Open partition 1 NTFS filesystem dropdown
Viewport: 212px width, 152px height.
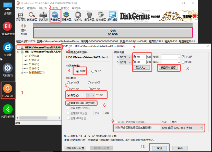tap(125, 57)
